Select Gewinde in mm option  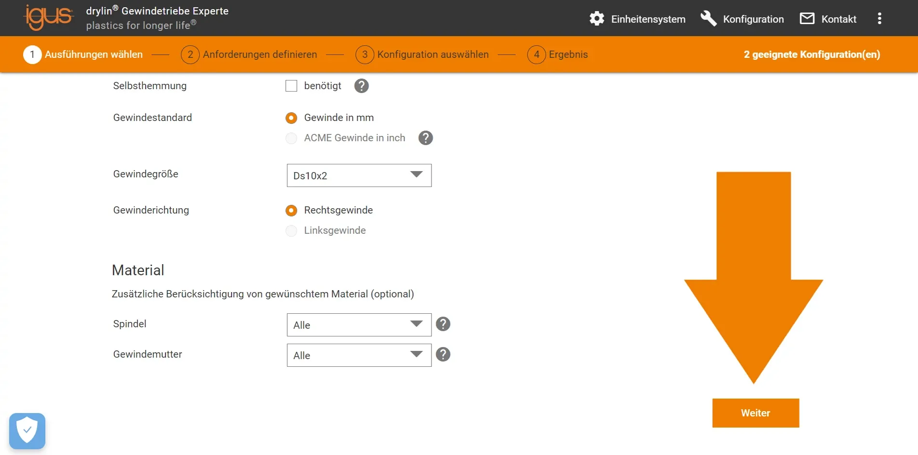pyautogui.click(x=291, y=118)
